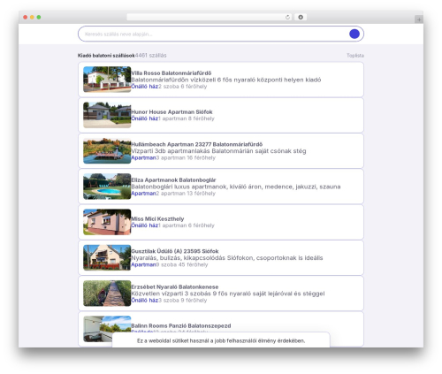Screen dimensions: 442x374
Task: Open Balinn Rooms Panzió Balatonszepezd title
Action: coord(181,325)
